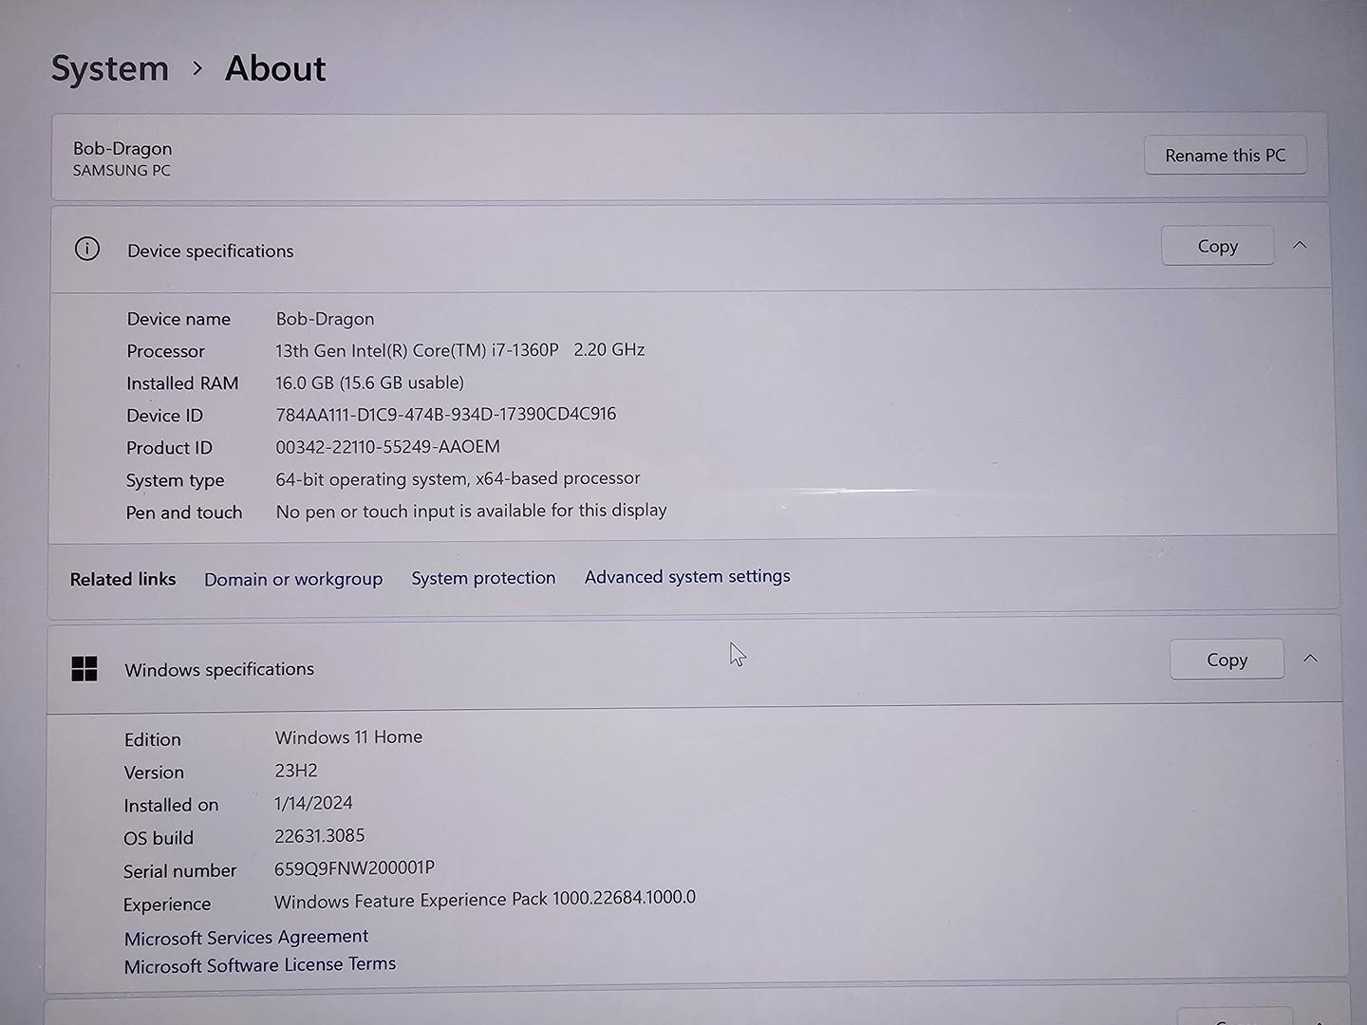Open the Microsoft Services Agreement link
Viewport: 1367px width, 1025px height.
pos(246,938)
